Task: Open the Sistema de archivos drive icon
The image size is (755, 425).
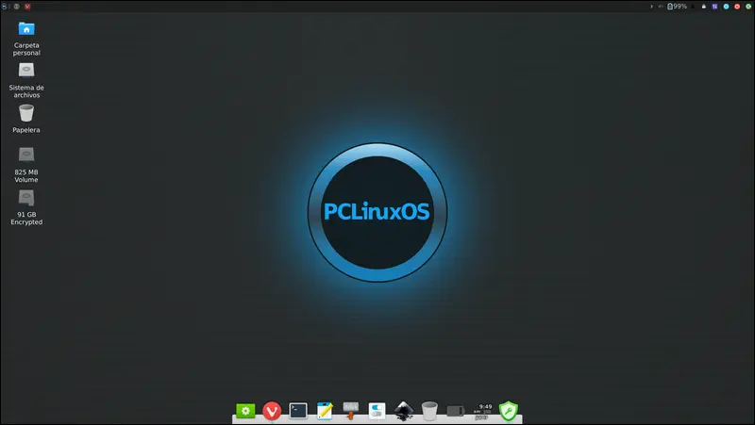Action: click(x=26, y=70)
